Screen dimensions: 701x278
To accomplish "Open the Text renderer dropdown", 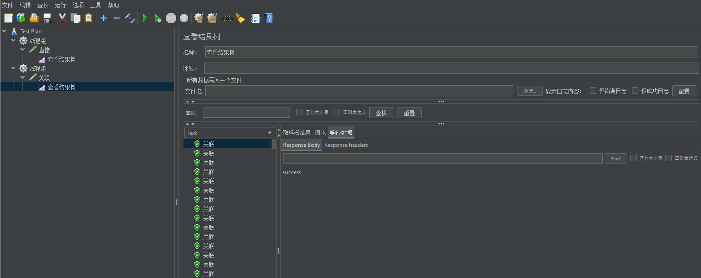I will click(230, 133).
